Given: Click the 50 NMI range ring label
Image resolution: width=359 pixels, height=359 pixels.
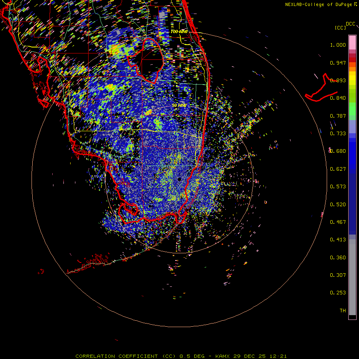Looking at the screenshot, I should pos(179,106).
